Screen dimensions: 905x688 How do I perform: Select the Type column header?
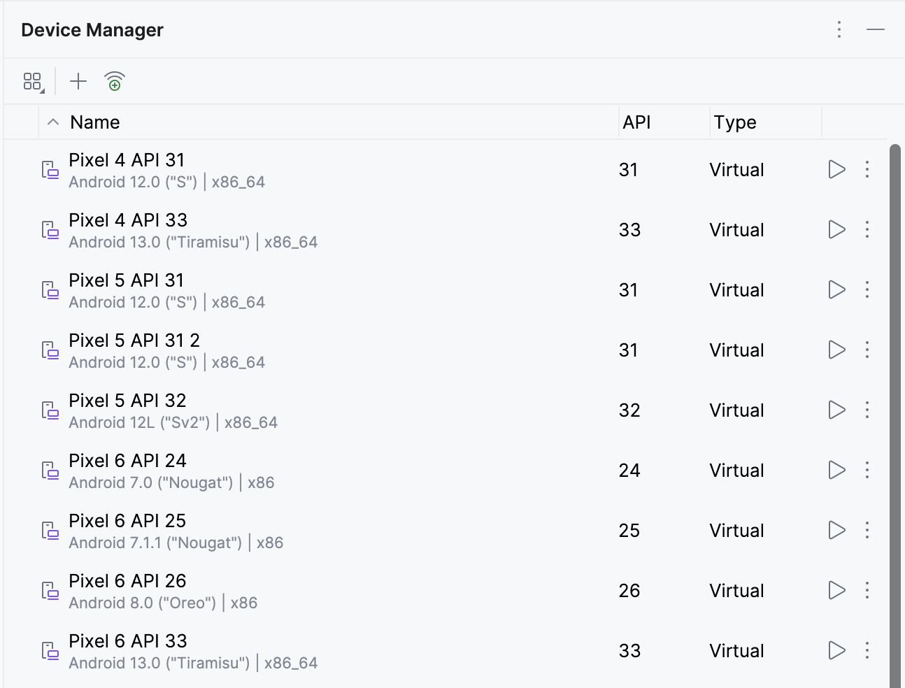735,122
